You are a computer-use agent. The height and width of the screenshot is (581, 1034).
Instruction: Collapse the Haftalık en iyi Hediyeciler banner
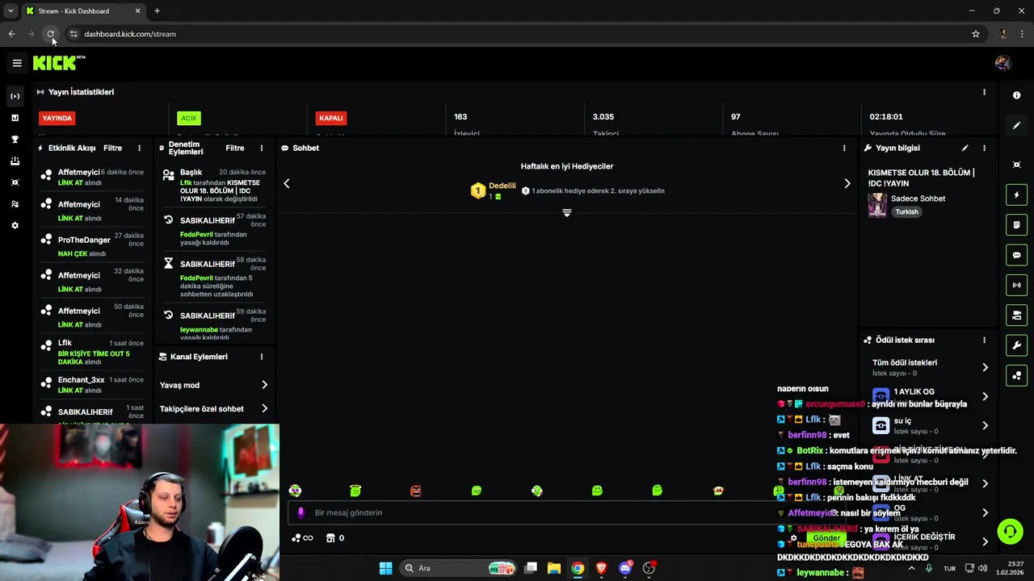[567, 213]
